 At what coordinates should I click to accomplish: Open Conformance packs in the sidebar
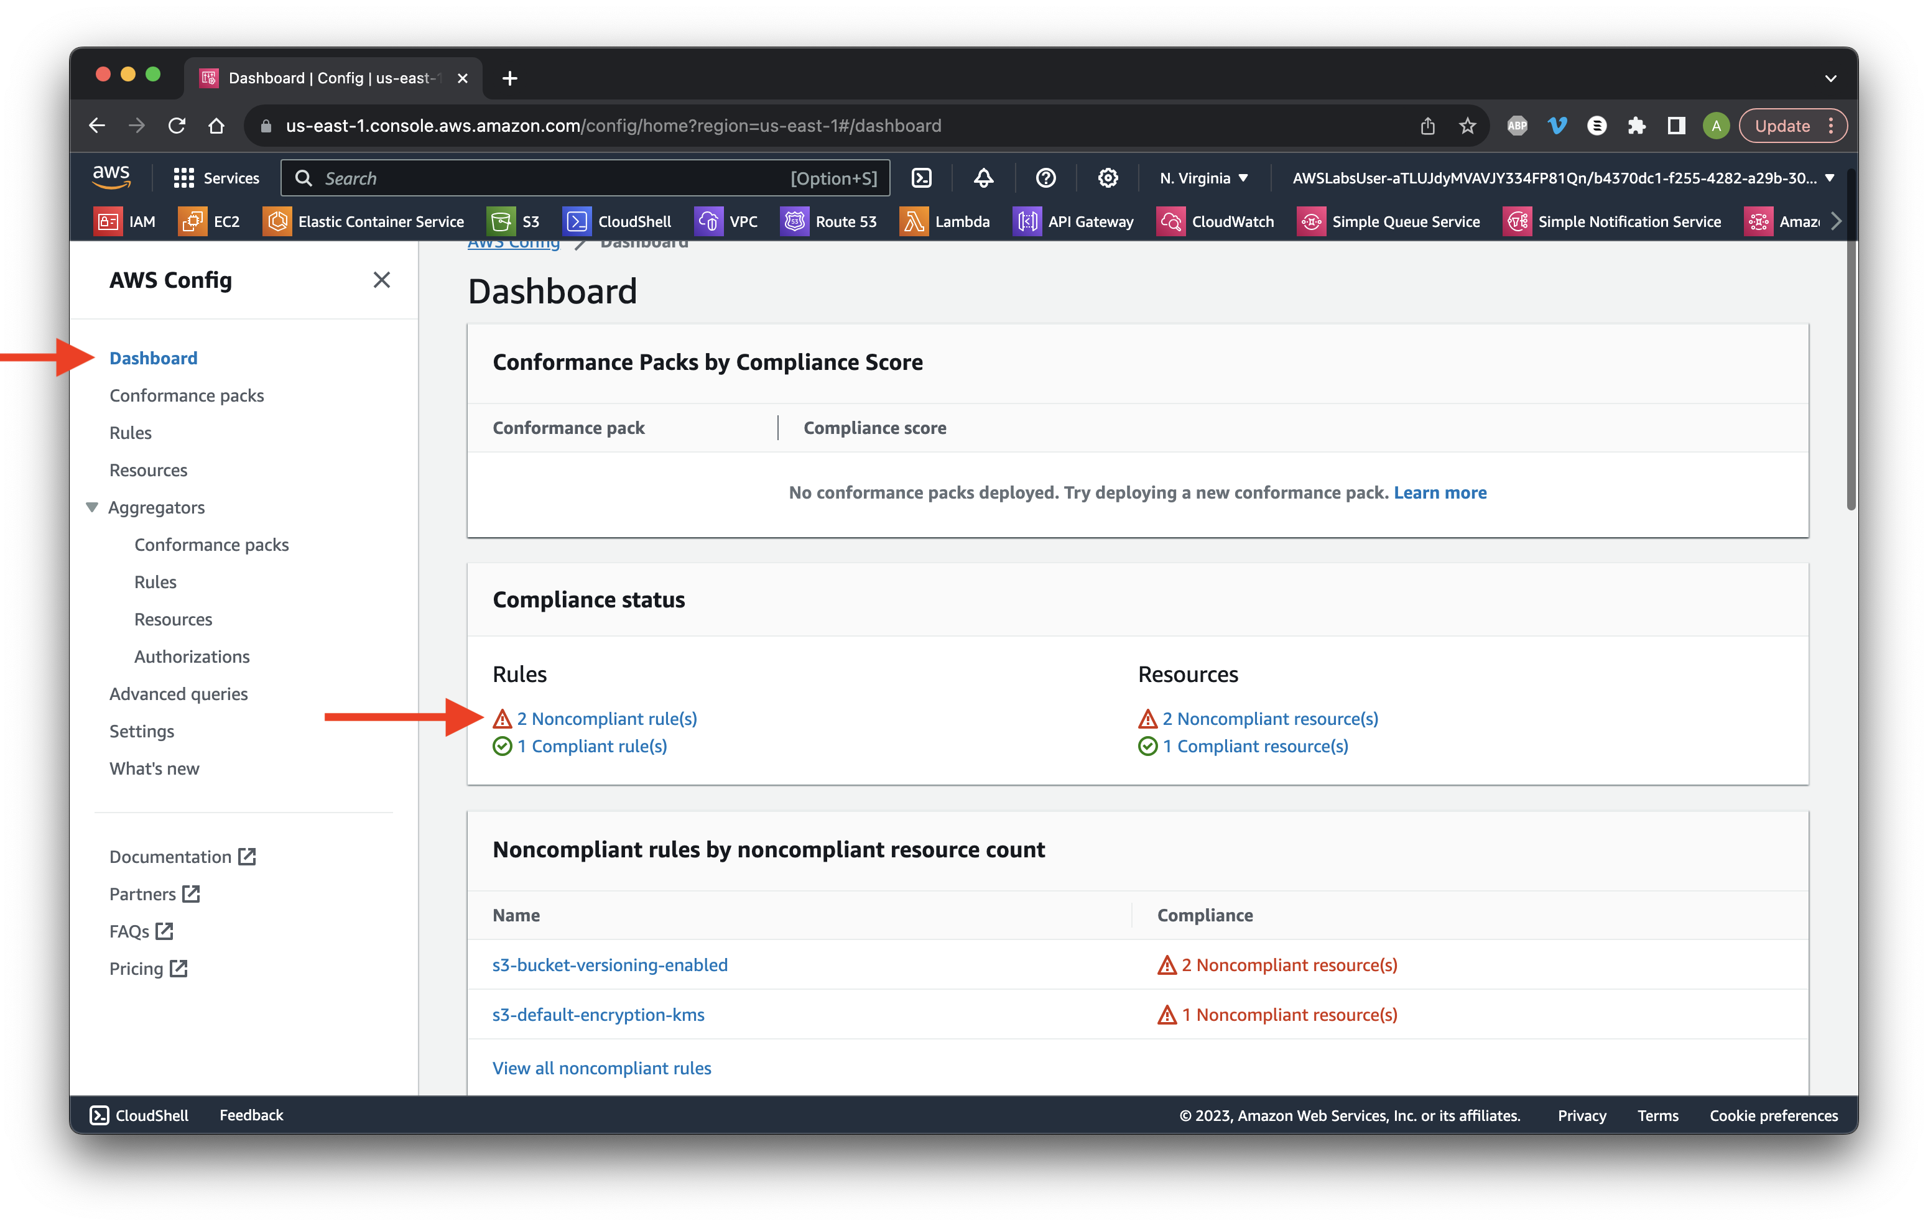[187, 395]
